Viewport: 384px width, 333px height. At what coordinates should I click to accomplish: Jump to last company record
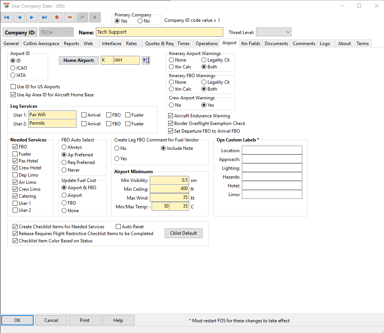44,18
